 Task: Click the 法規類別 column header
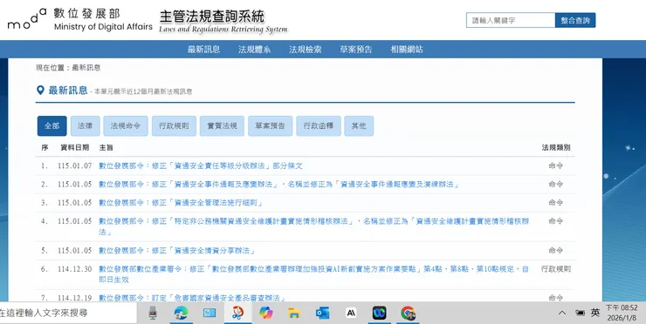(x=556, y=147)
